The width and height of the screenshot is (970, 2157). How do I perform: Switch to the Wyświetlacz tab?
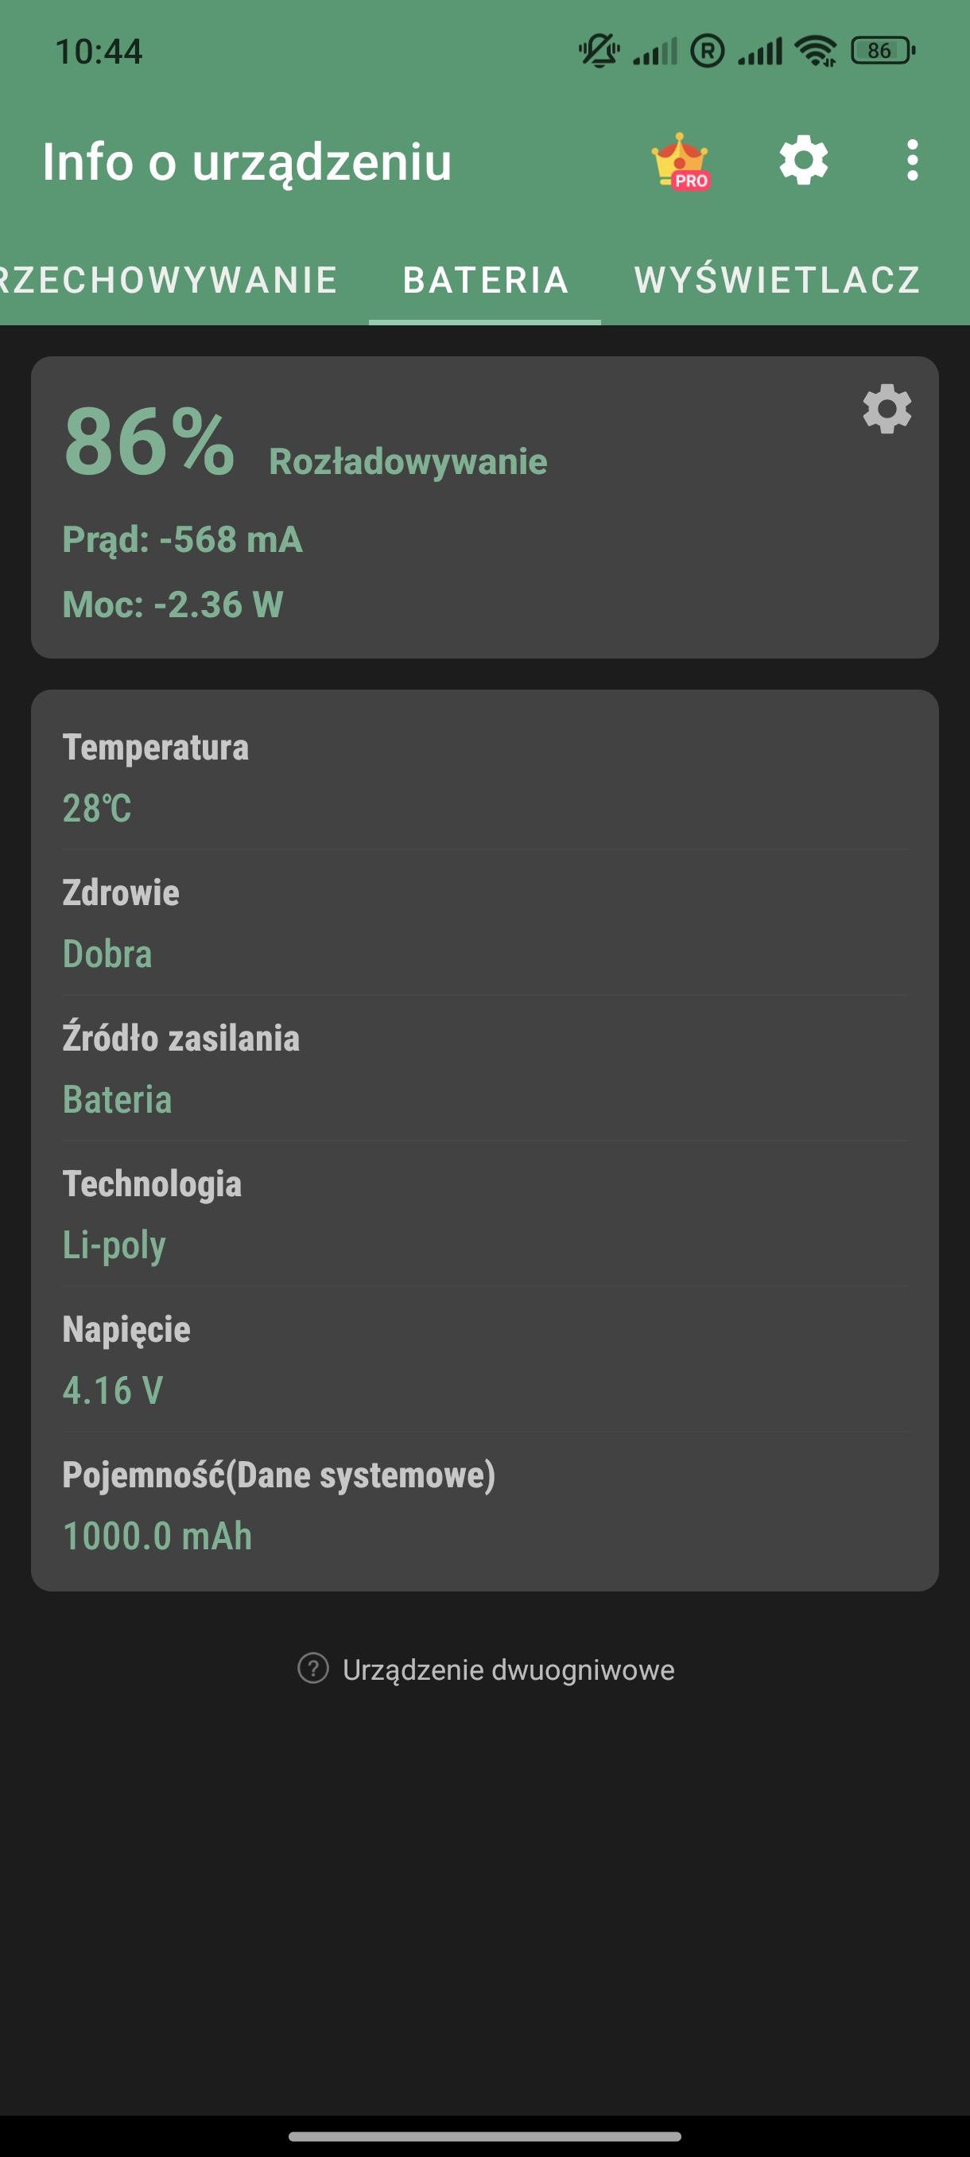[x=777, y=280]
